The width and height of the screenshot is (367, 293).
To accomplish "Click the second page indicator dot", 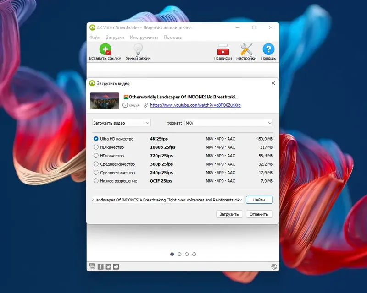I will click(179, 254).
